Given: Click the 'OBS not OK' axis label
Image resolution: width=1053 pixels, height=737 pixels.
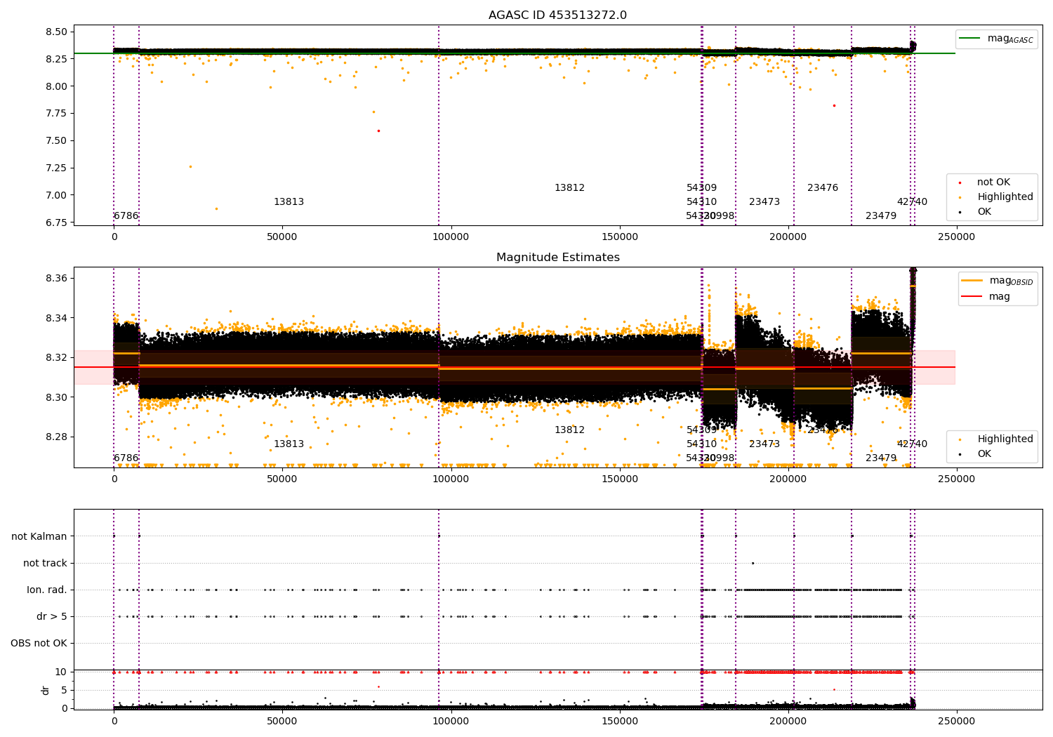Looking at the screenshot, I should coord(39,644).
